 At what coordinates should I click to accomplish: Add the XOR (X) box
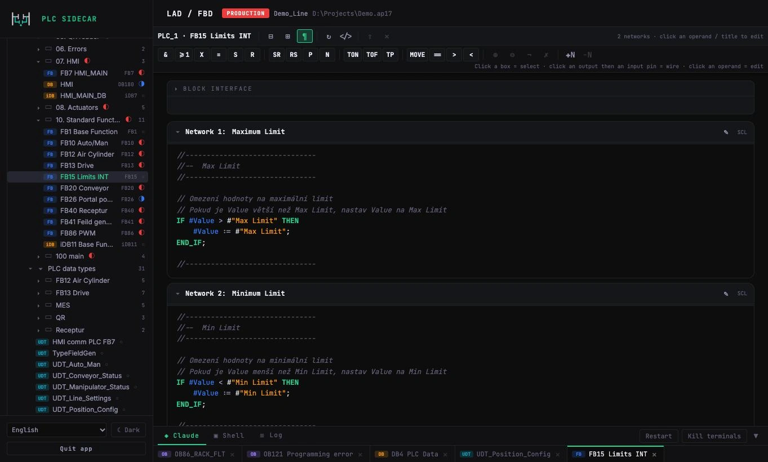tap(202, 55)
